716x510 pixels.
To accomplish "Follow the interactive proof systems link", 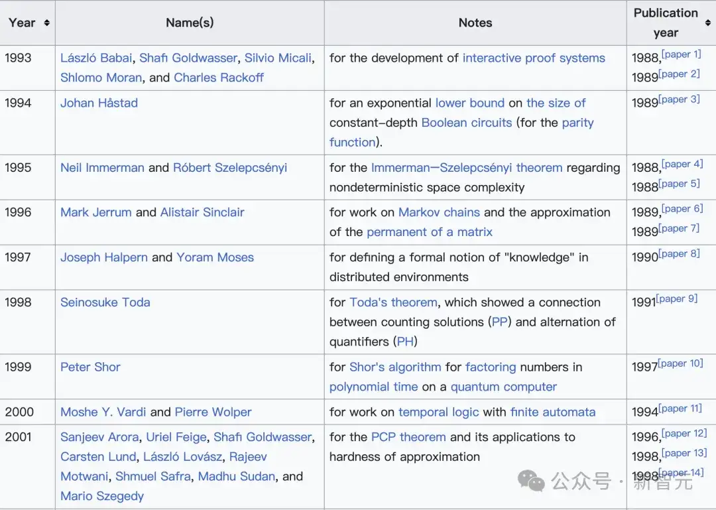I will [534, 58].
